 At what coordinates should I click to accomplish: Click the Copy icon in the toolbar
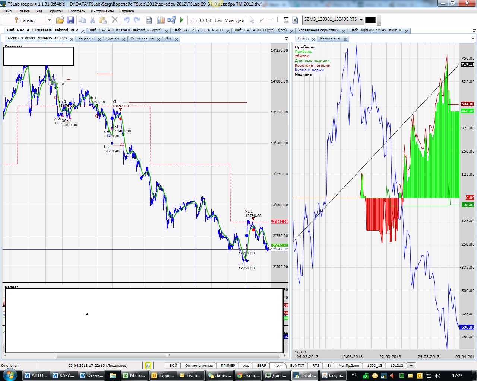coord(82,20)
